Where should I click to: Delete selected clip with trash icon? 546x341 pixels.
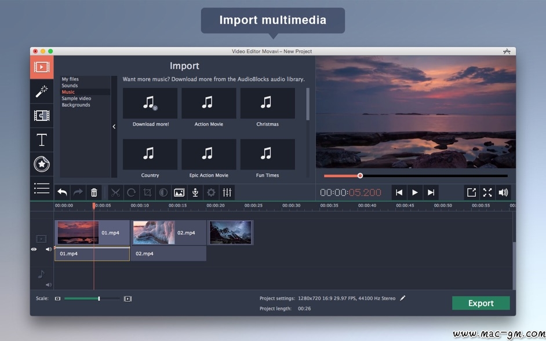point(94,192)
